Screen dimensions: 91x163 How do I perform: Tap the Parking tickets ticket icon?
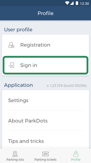click(45, 154)
